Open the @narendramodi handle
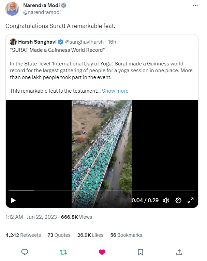Image resolution: width=207 pixels, height=261 pixels. pyautogui.click(x=42, y=12)
